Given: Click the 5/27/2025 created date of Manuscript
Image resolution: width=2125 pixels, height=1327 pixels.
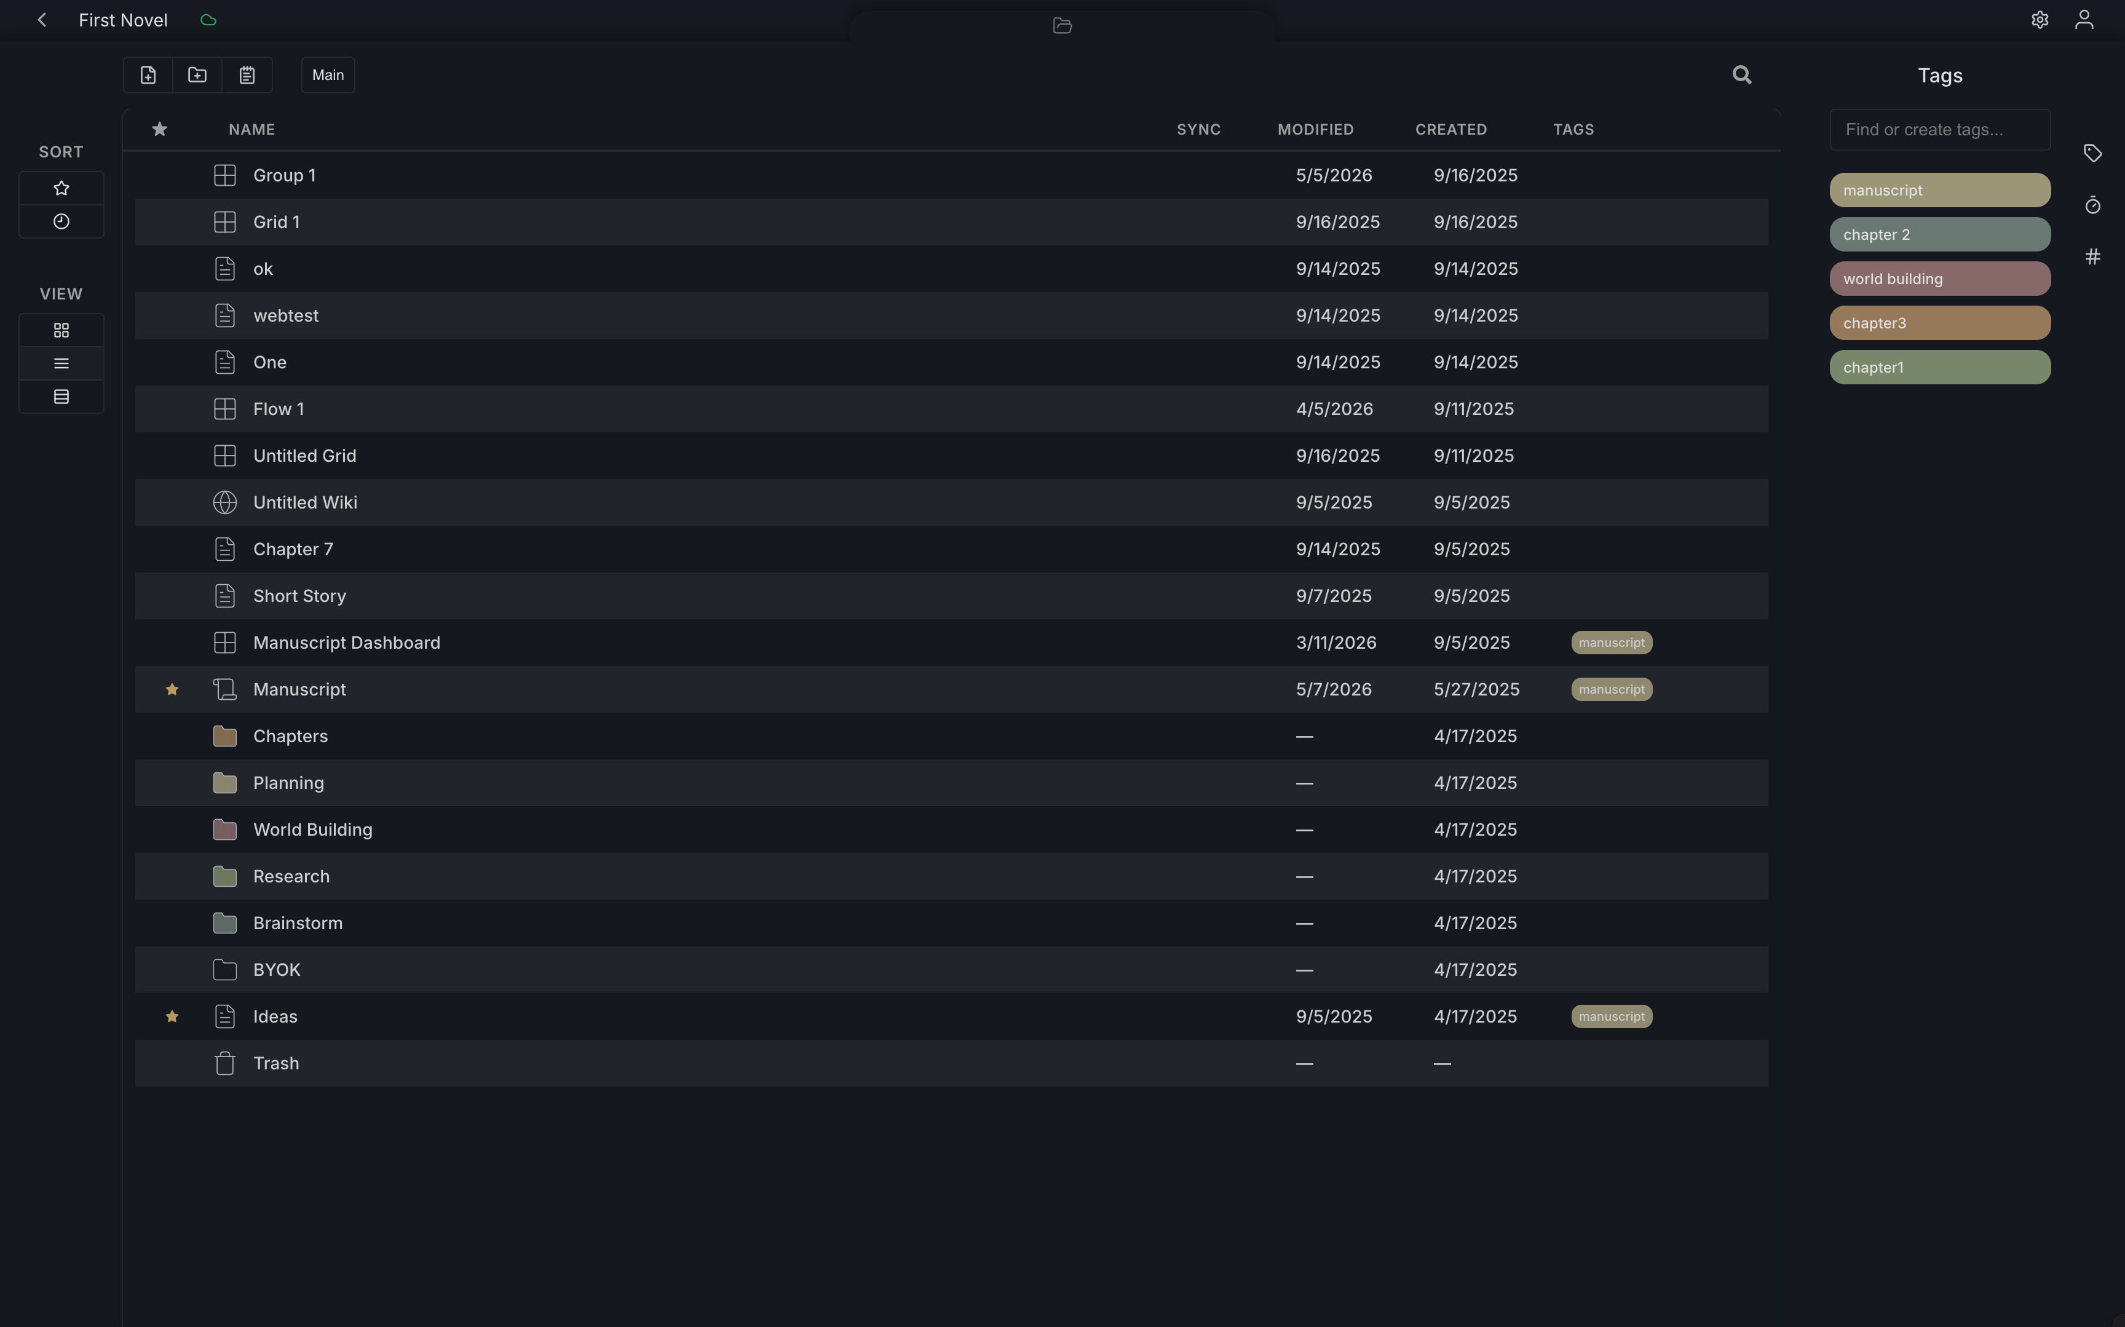Looking at the screenshot, I should [1477, 689].
